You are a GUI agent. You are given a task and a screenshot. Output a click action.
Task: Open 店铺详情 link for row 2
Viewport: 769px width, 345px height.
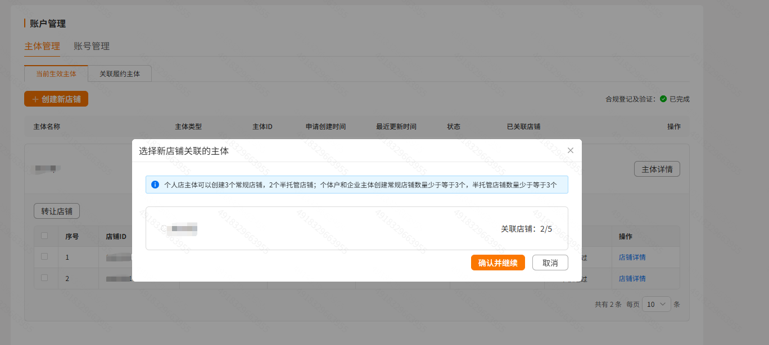pyautogui.click(x=632, y=278)
